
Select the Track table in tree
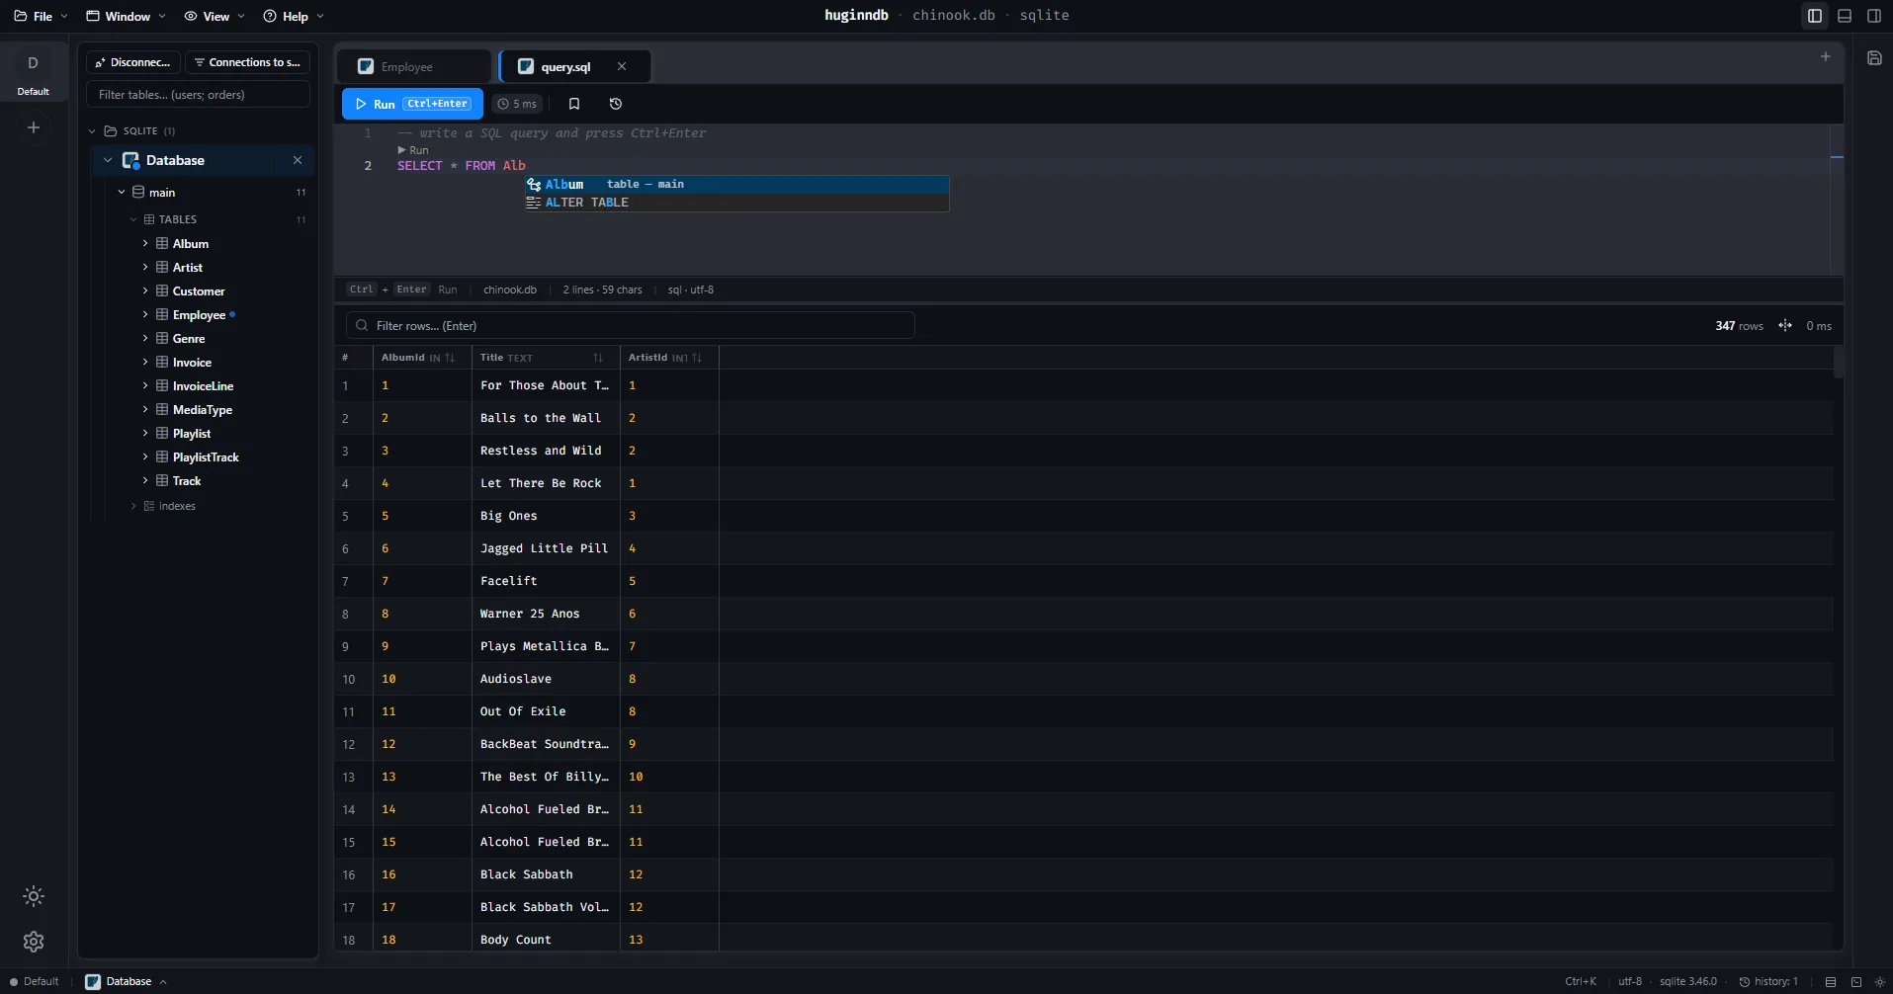point(187,481)
